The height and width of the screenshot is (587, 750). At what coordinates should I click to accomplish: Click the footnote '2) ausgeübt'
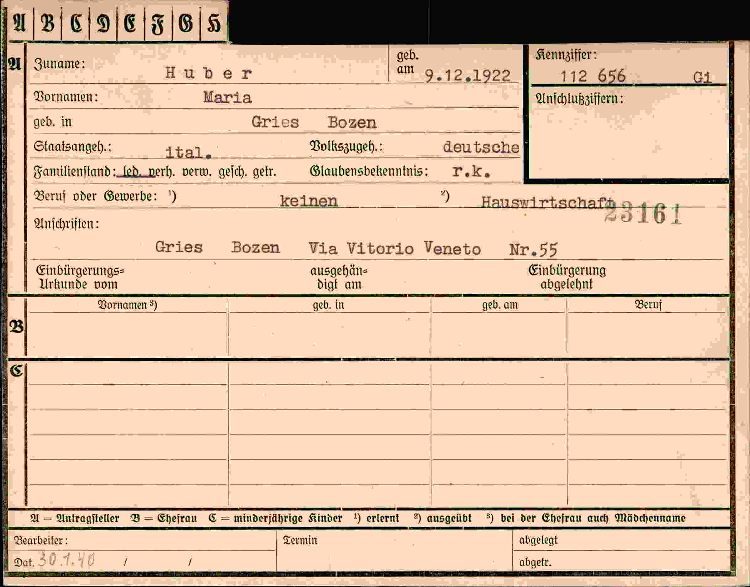[x=442, y=518]
